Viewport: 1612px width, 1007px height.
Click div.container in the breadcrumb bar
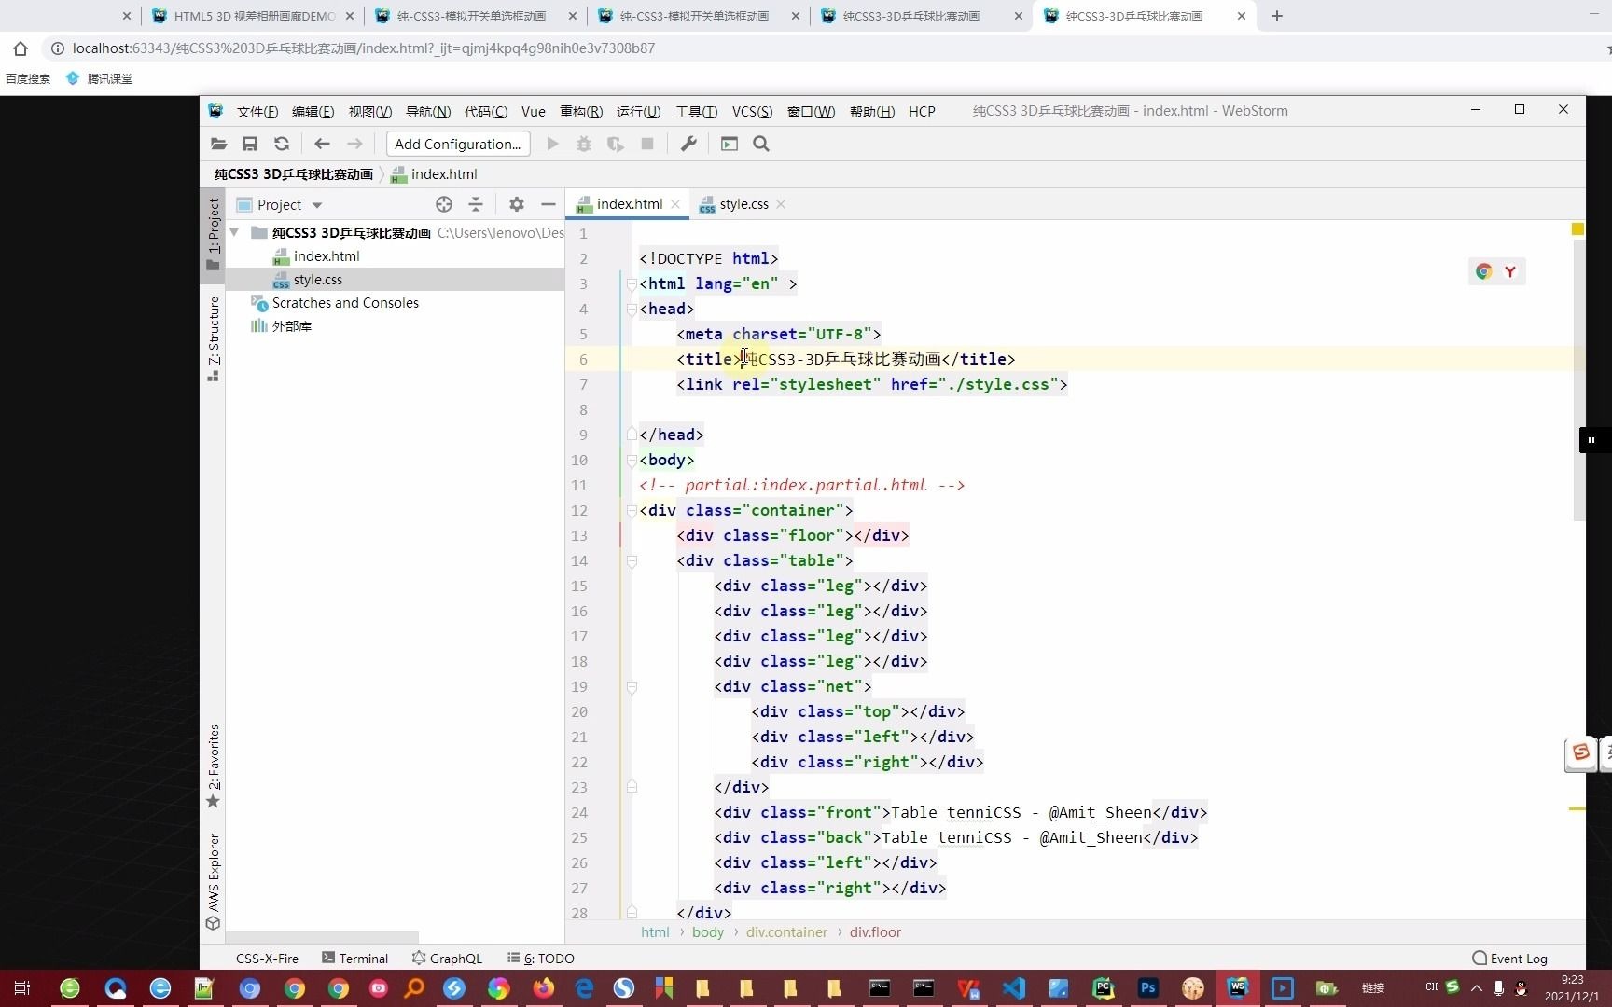point(786,932)
